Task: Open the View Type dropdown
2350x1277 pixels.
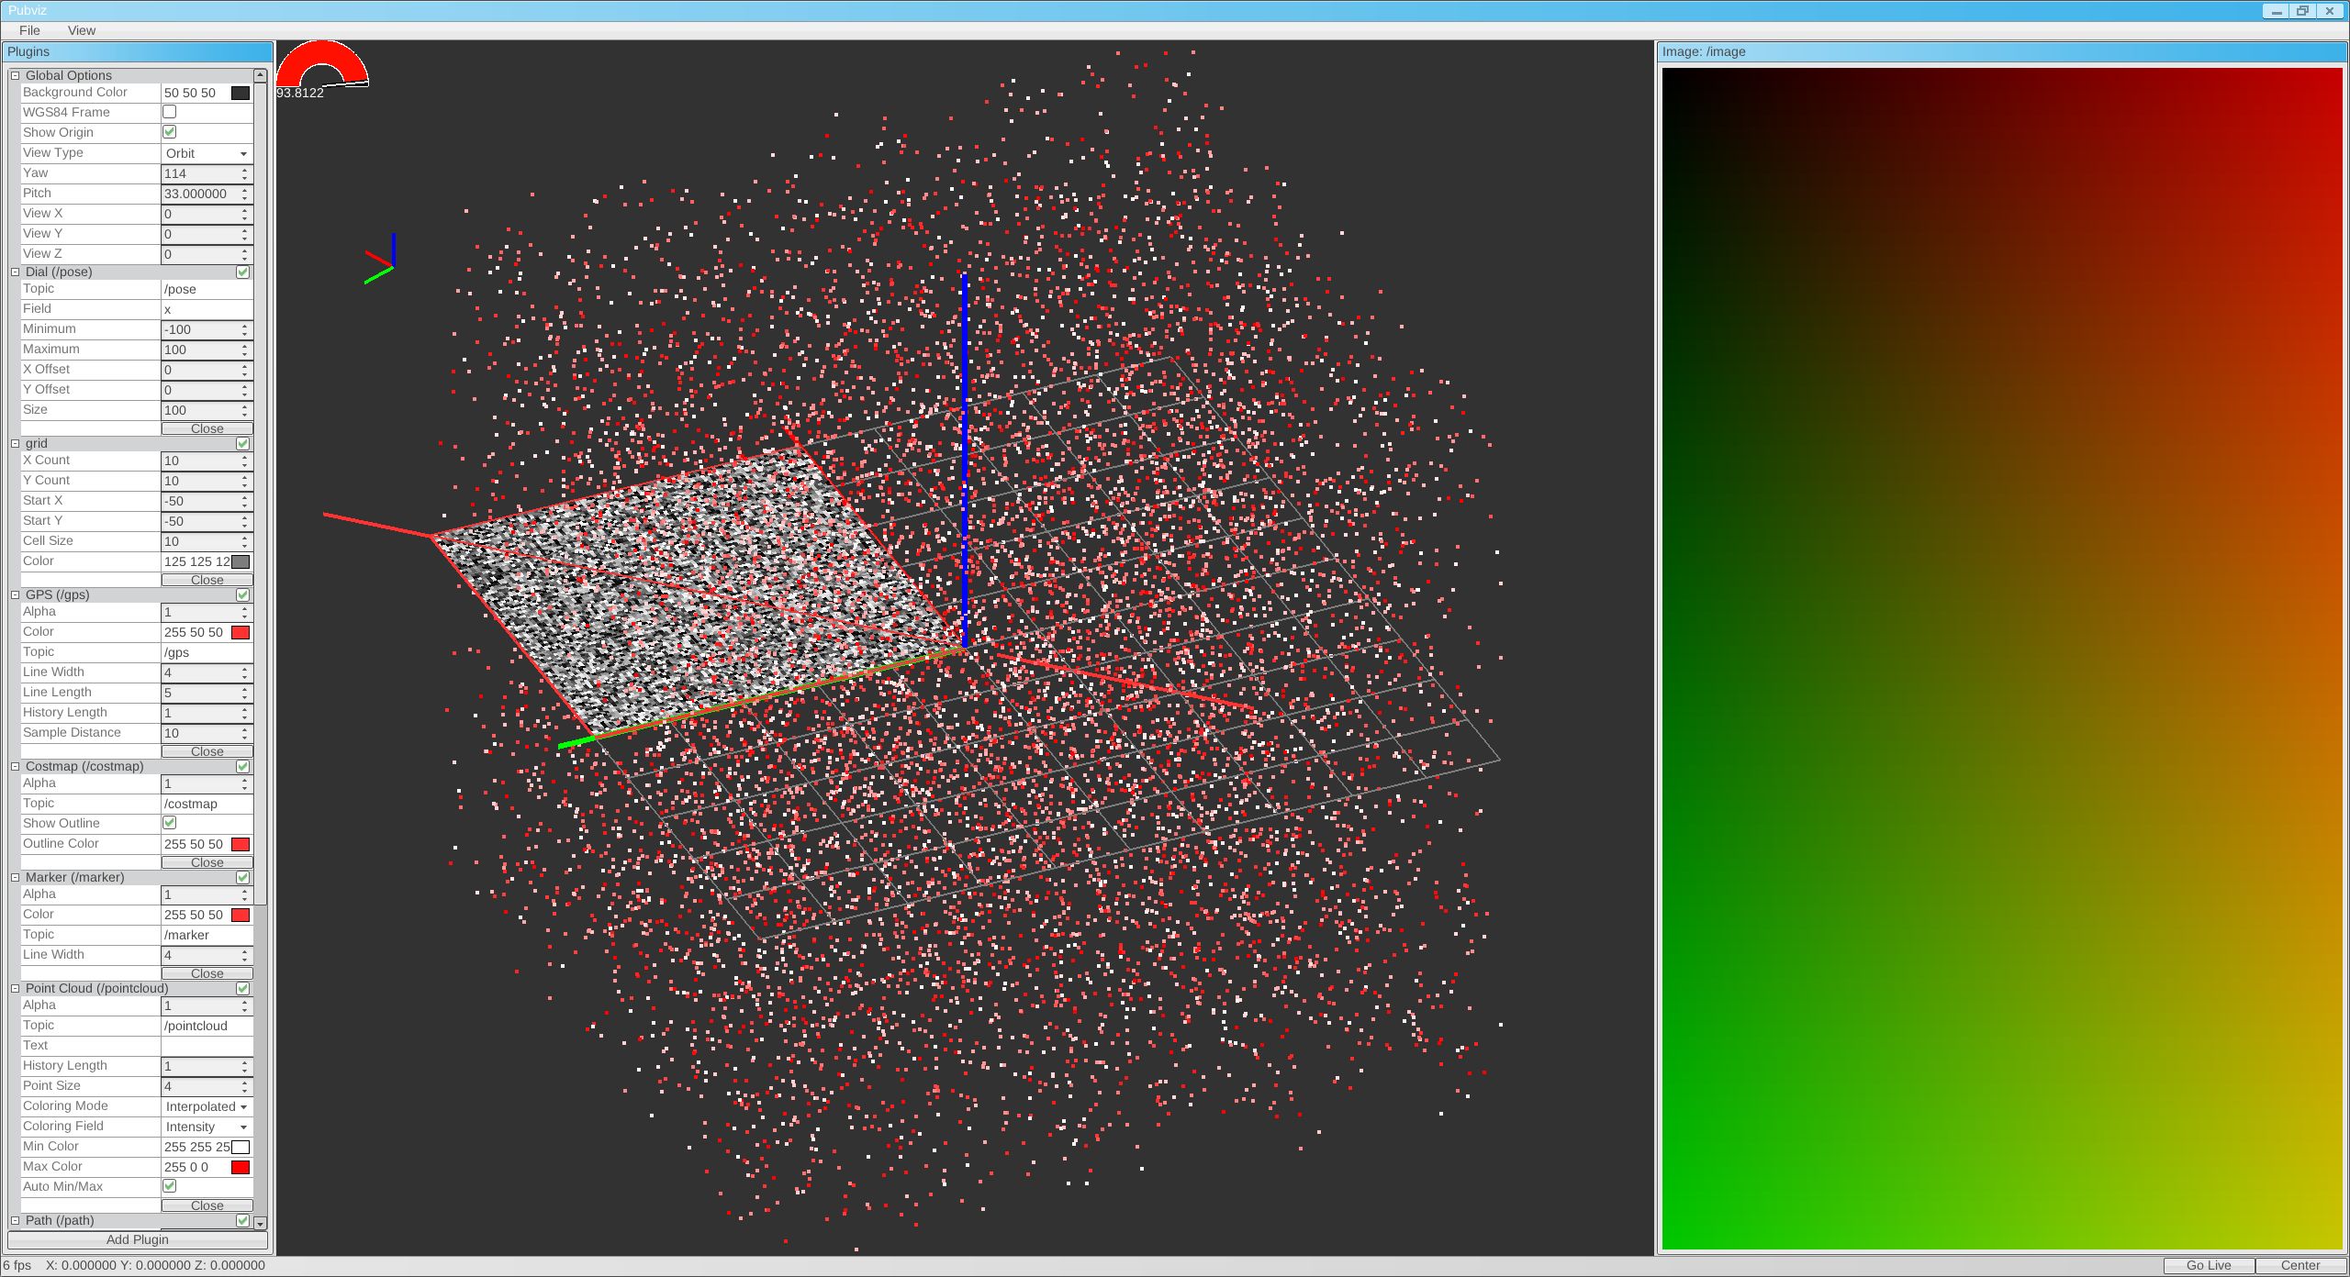Action: tap(207, 153)
